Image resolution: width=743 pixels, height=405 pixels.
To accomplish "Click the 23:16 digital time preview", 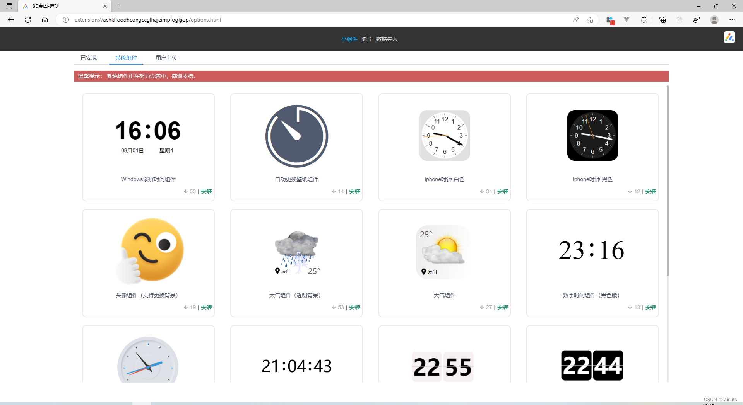I will point(592,250).
